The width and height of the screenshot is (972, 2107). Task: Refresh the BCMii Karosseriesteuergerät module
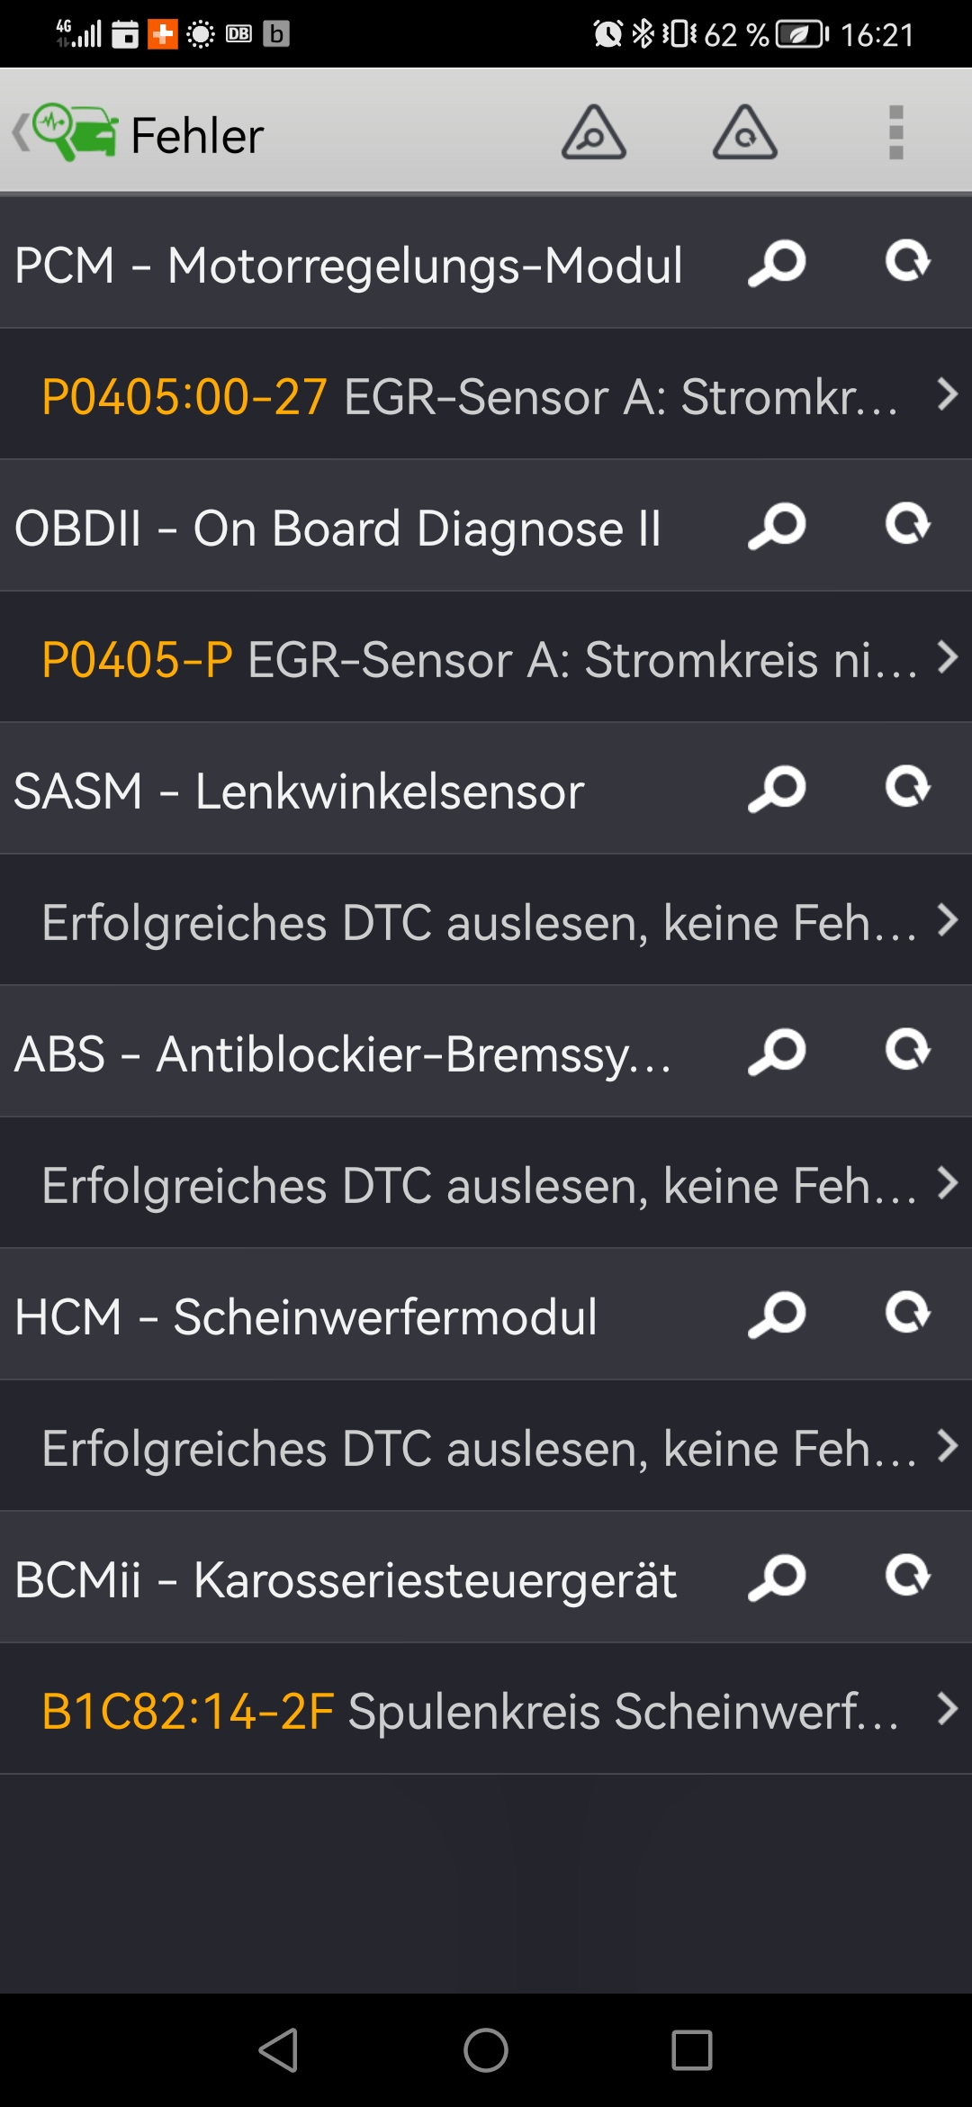907,1577
